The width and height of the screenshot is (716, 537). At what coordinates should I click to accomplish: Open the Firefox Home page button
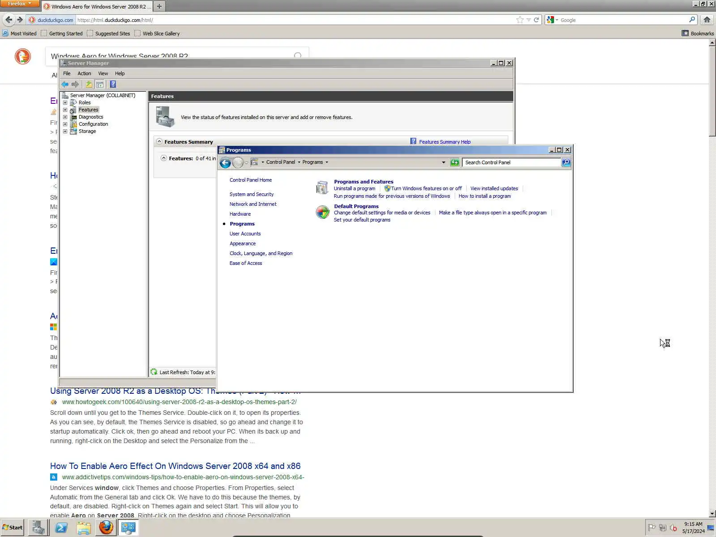pos(707,20)
